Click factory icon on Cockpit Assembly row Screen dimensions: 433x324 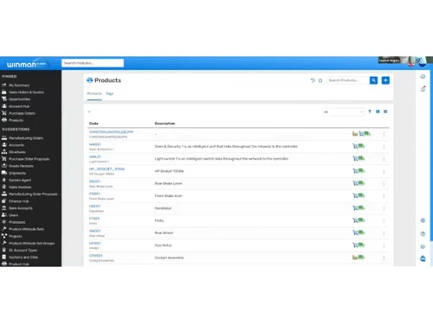[x=355, y=257]
